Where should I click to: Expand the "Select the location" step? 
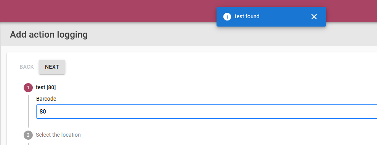coord(58,135)
